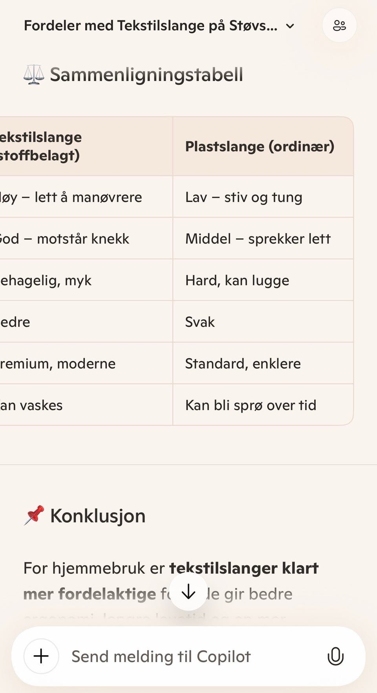Image resolution: width=377 pixels, height=693 pixels.
Task: Click the 'Sammenligningstabell' heading
Action: pos(146,75)
